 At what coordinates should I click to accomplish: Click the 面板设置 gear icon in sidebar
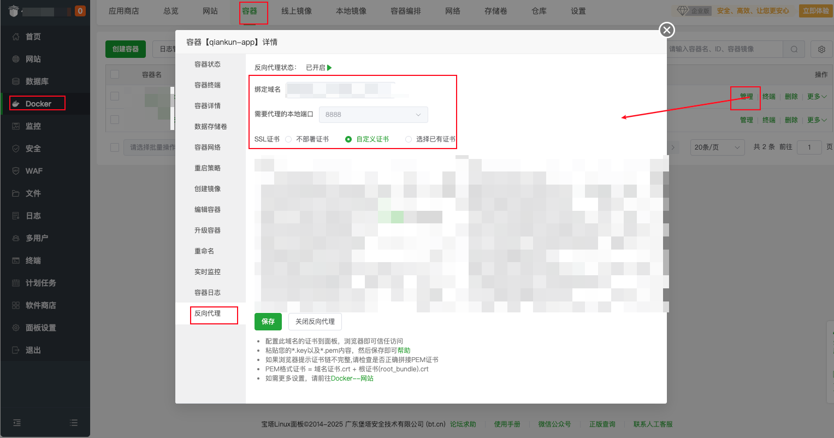click(x=16, y=328)
